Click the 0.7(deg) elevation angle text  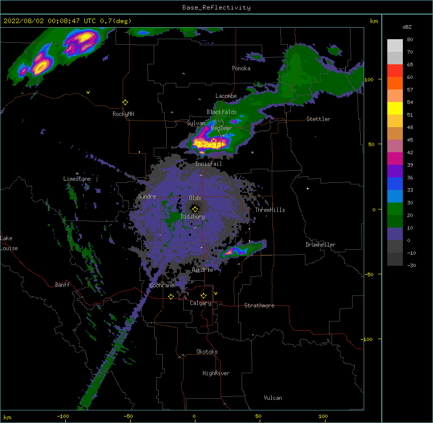click(x=116, y=21)
